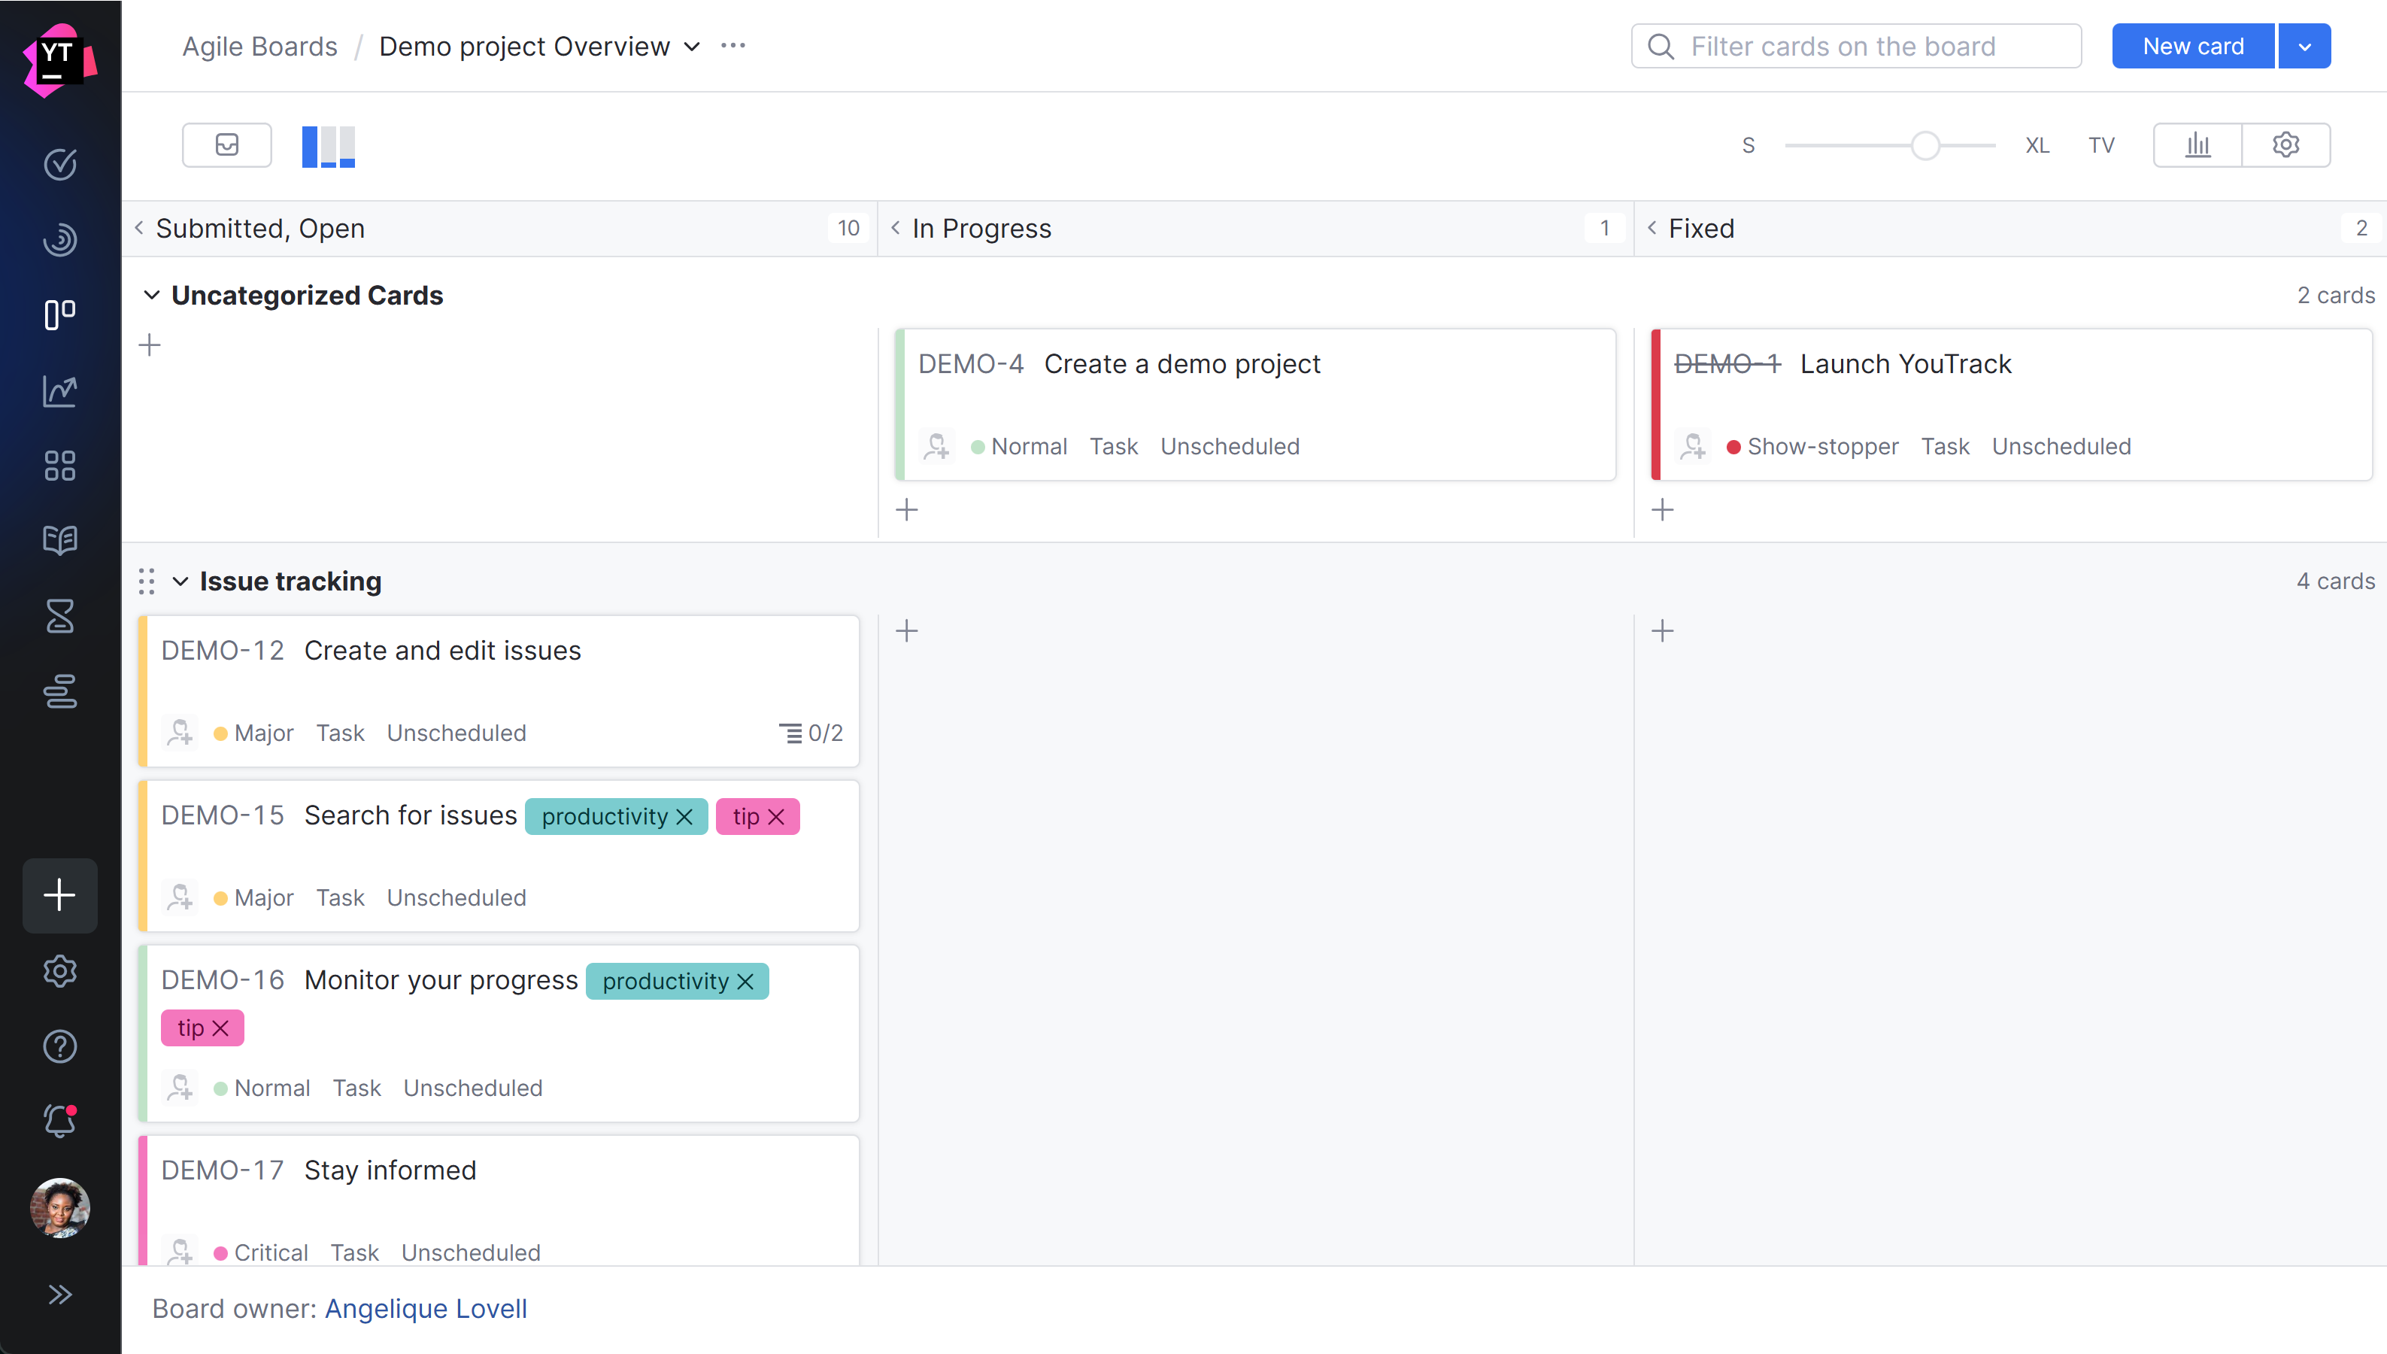
Task: Switch board view to chart mode
Action: click(x=2197, y=144)
